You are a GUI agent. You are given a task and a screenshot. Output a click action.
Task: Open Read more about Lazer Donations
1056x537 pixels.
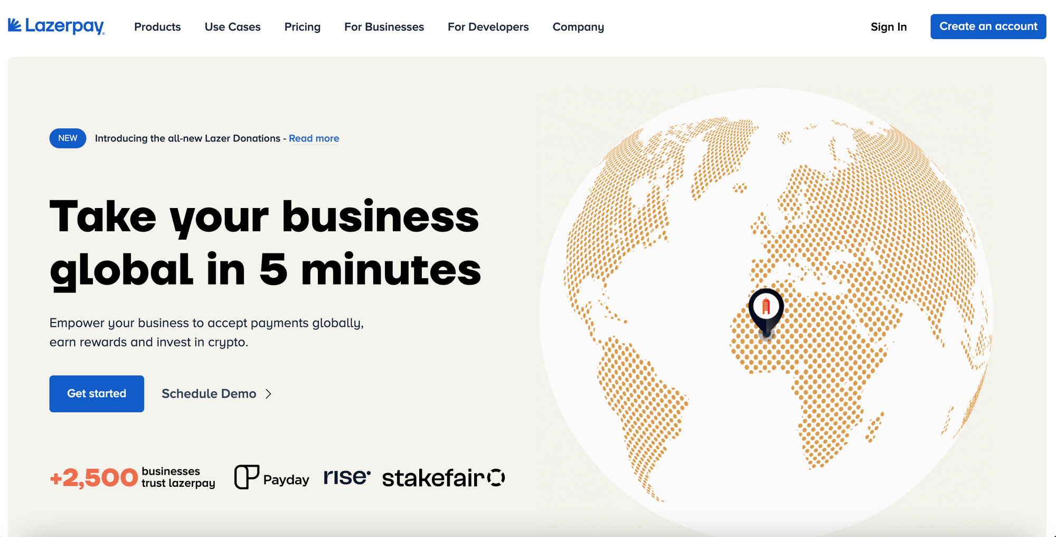click(314, 138)
